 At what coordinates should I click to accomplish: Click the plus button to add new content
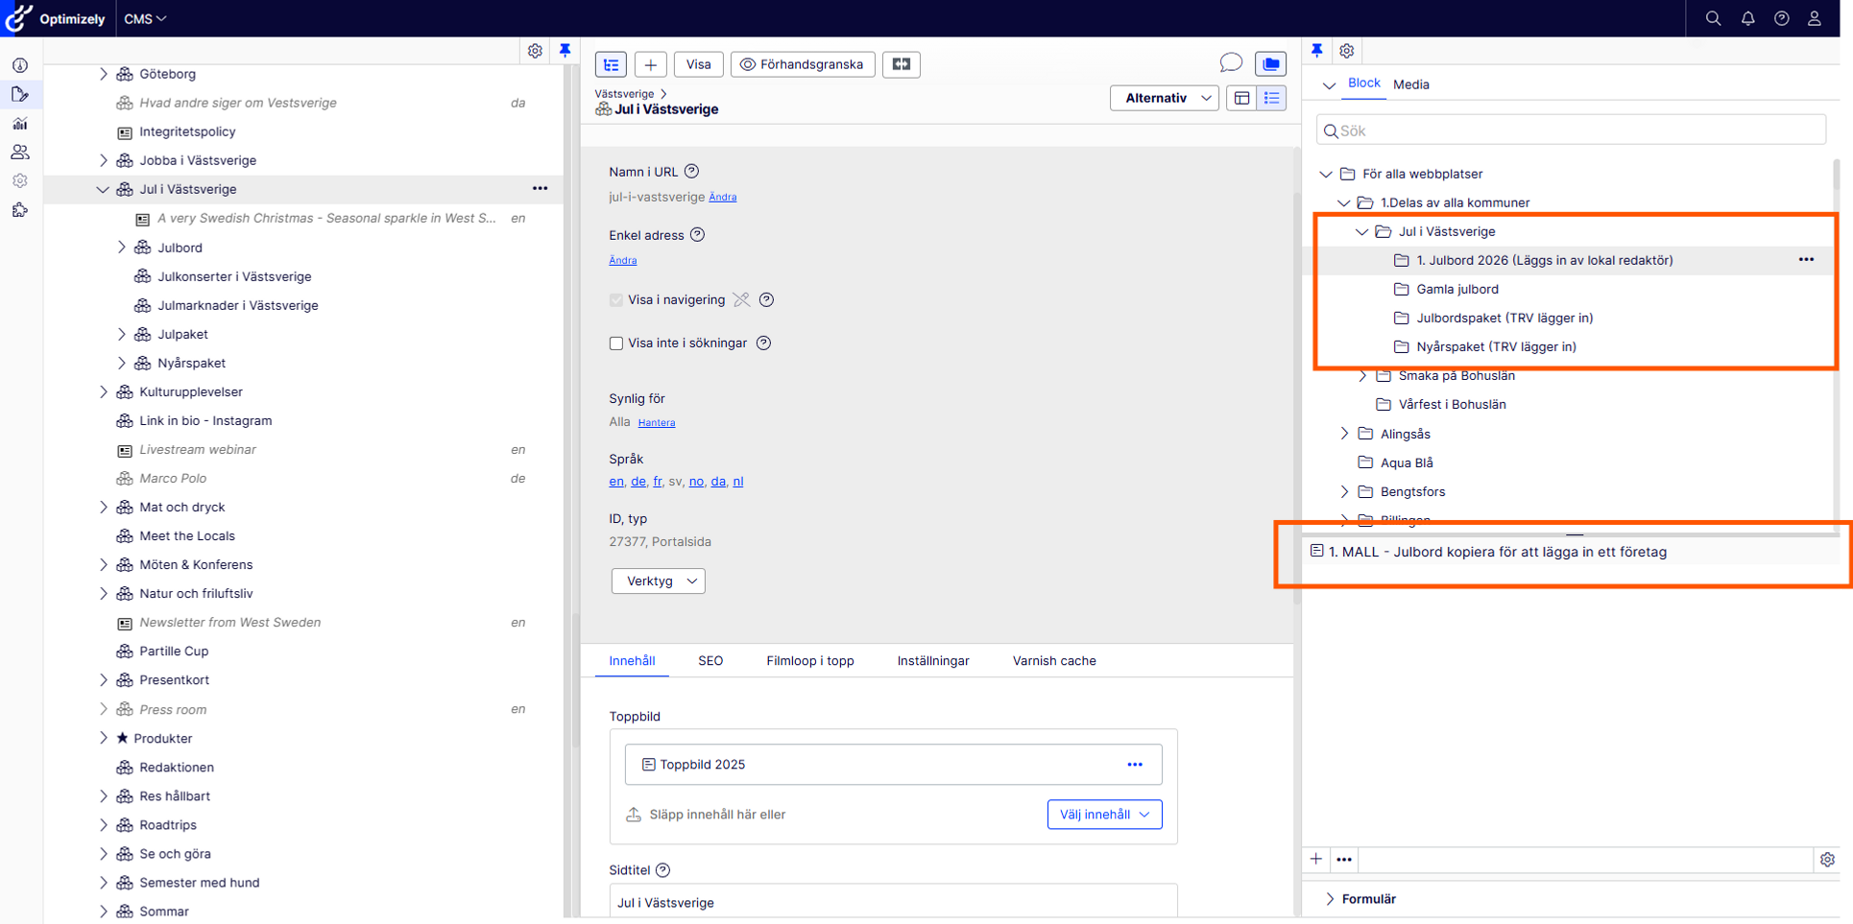pos(650,64)
